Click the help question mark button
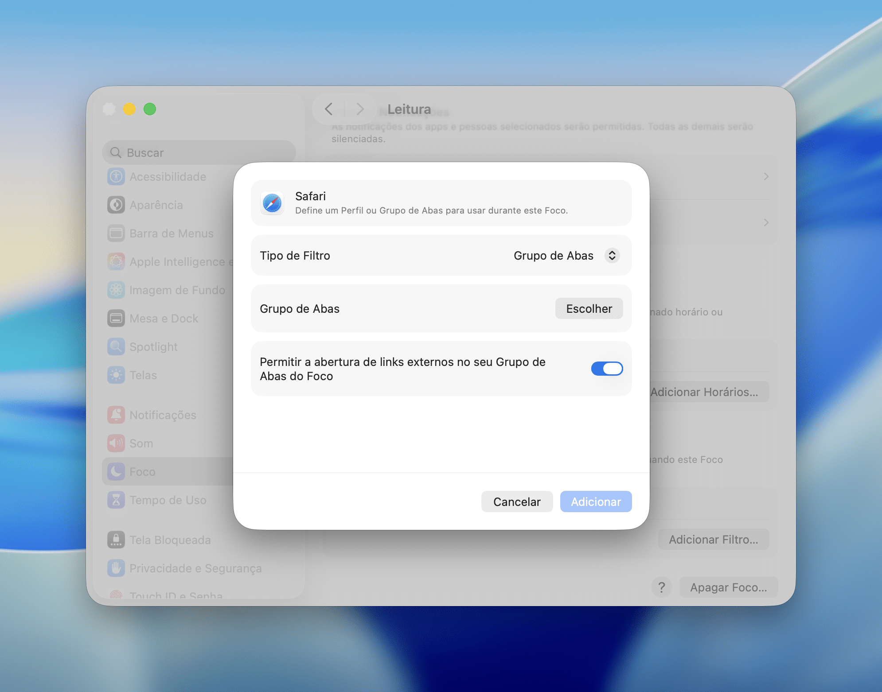Viewport: 882px width, 692px height. click(x=661, y=587)
